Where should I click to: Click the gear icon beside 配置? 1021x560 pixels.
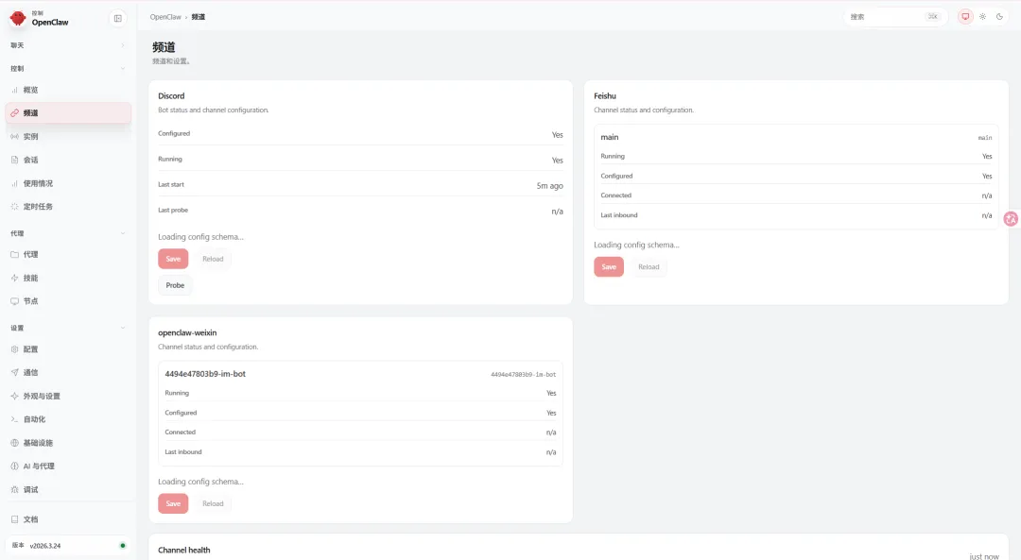click(14, 349)
